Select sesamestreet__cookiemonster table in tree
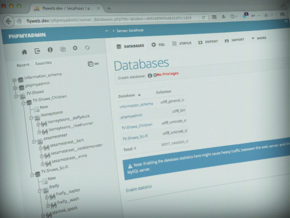Screen dimensions: 290x218 (x=77, y=149)
